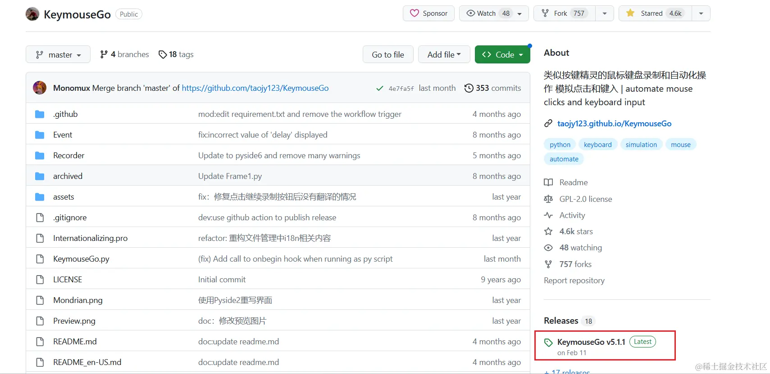Image resolution: width=770 pixels, height=374 pixels.
Task: Click the folder icon beside archived
Action: 40,176
